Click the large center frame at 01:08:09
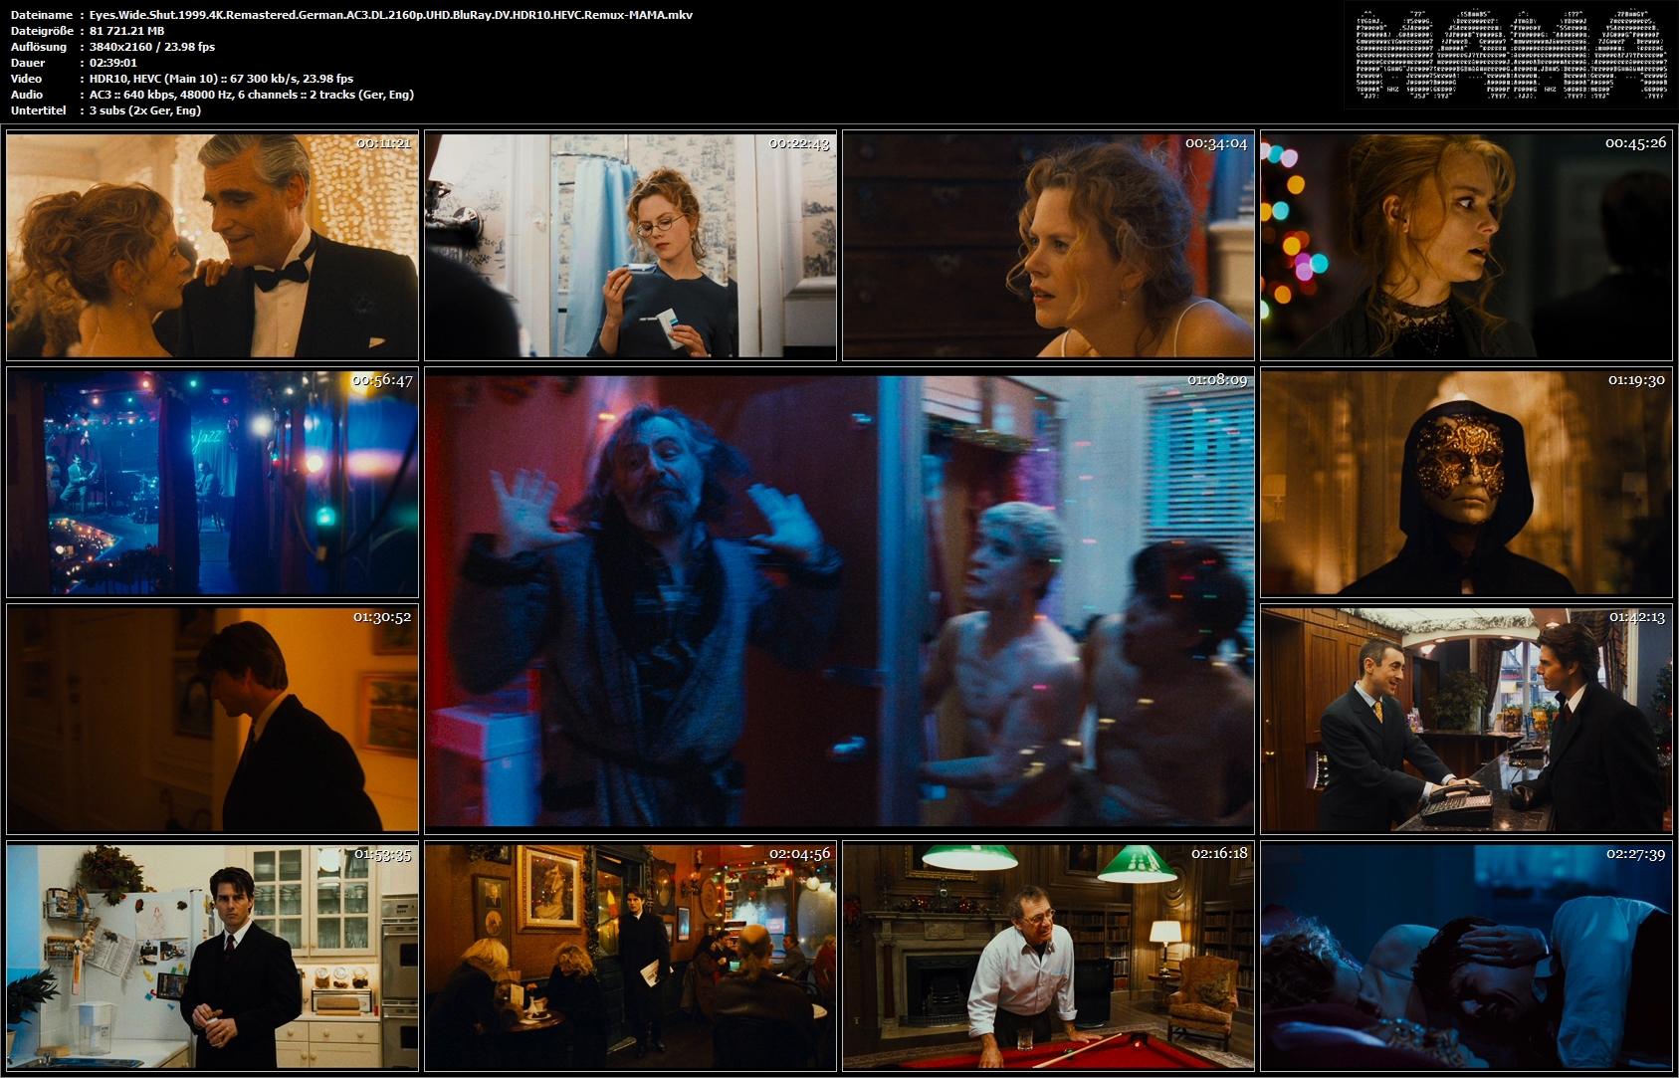This screenshot has height=1078, width=1679. pos(839,601)
